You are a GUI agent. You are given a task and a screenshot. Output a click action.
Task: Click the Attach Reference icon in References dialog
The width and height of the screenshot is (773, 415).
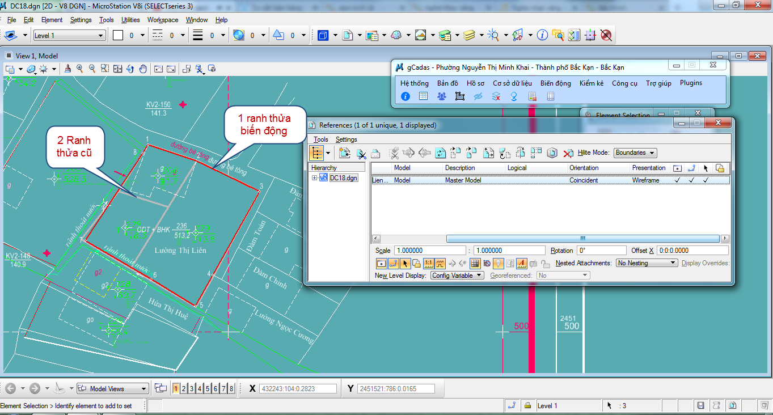(345, 153)
